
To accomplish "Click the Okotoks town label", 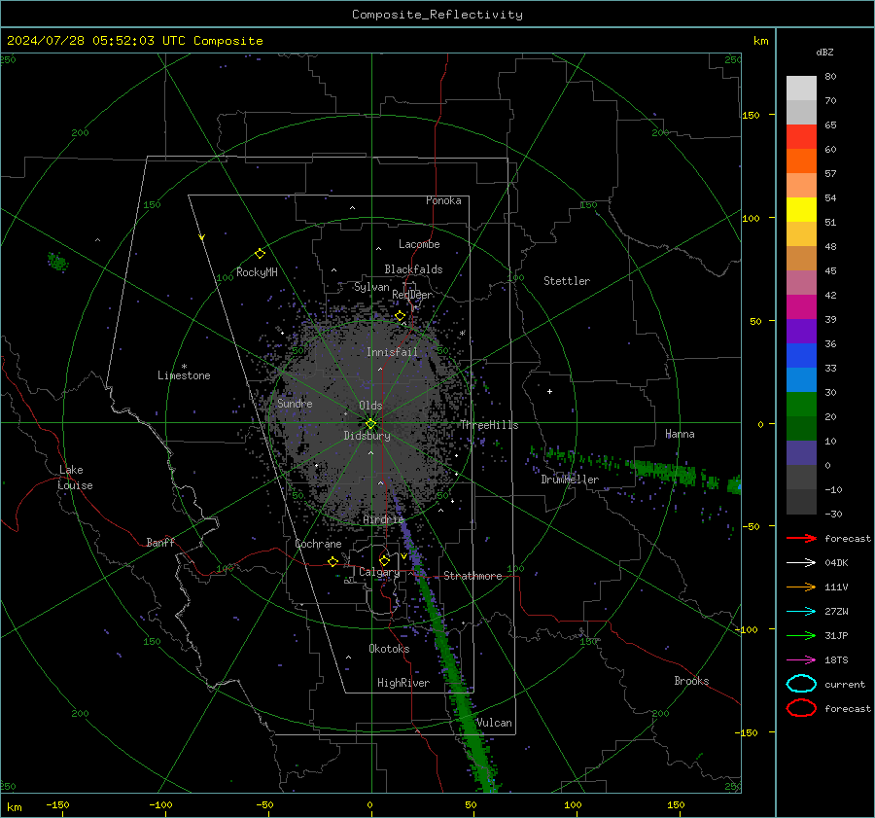I will 389,649.
